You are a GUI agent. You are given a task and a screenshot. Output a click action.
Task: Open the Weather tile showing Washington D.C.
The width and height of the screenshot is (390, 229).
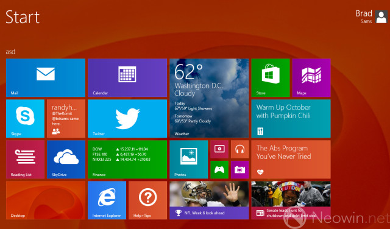tap(209, 98)
